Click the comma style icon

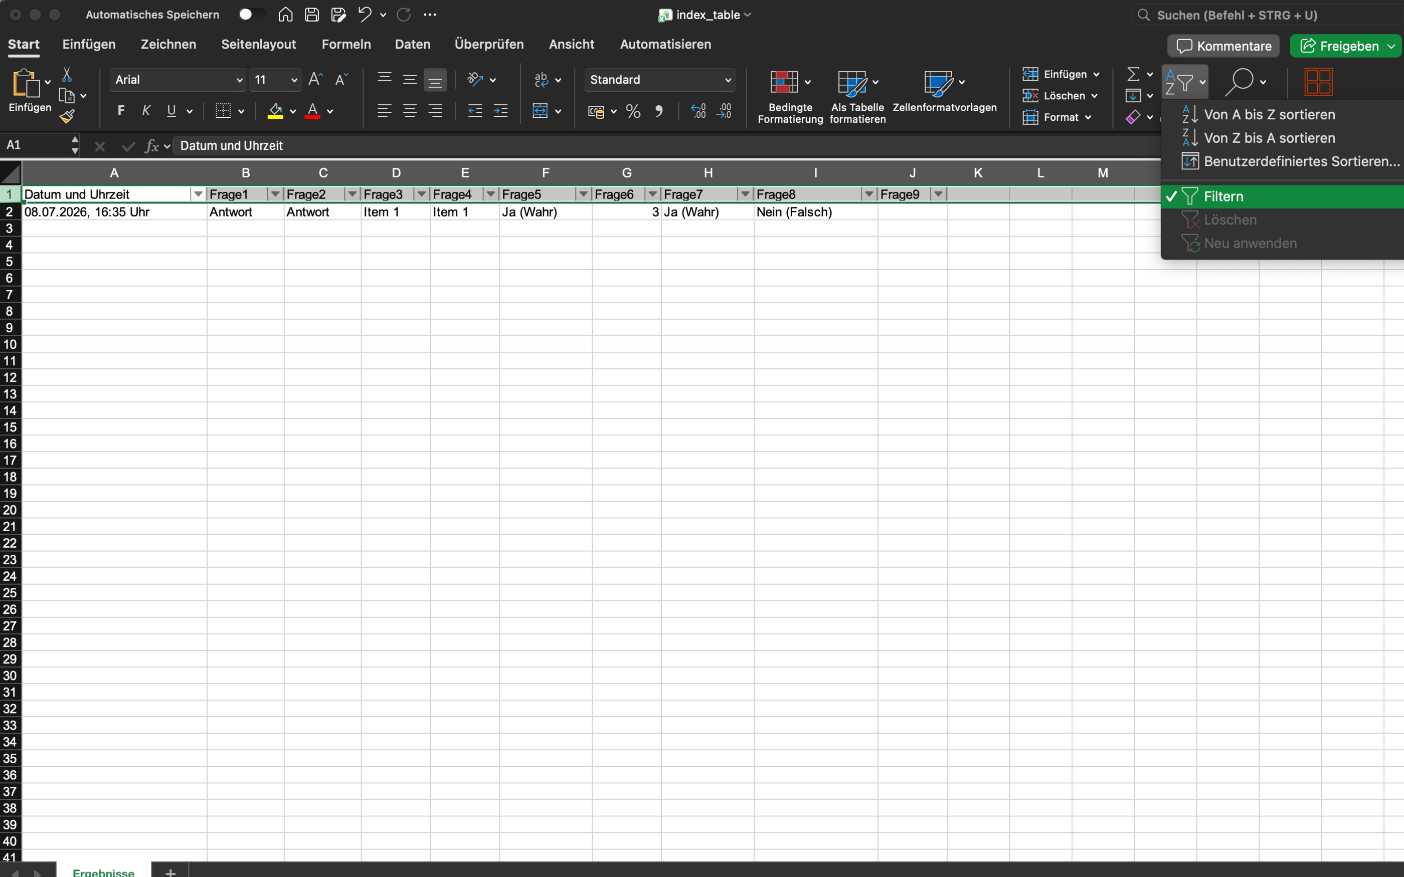[x=658, y=111]
